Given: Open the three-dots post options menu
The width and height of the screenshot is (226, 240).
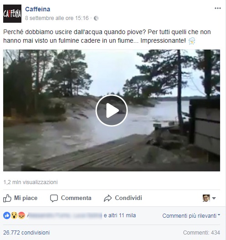Looking at the screenshot, I should (x=217, y=8).
